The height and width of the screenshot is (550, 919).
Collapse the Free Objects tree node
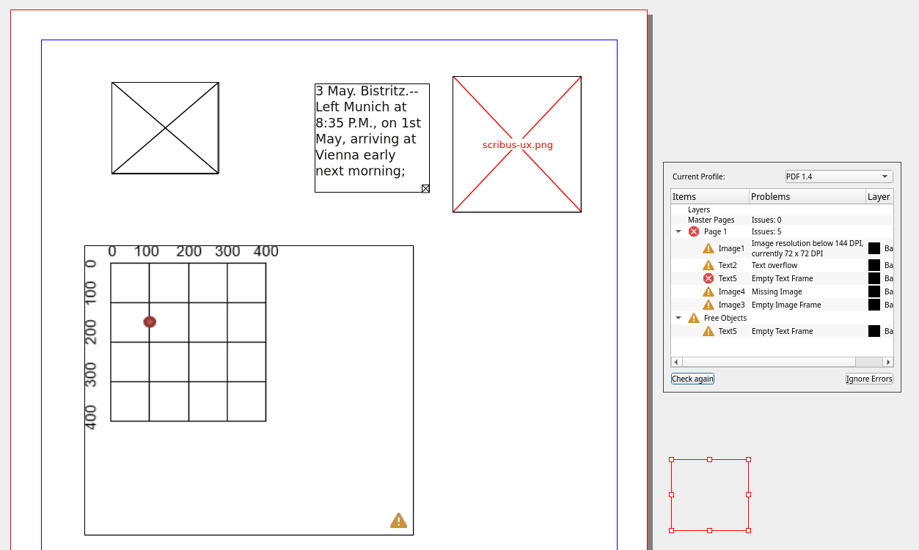pos(678,318)
